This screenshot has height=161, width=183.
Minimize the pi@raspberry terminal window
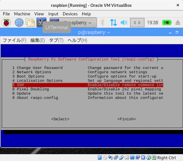point(170,32)
